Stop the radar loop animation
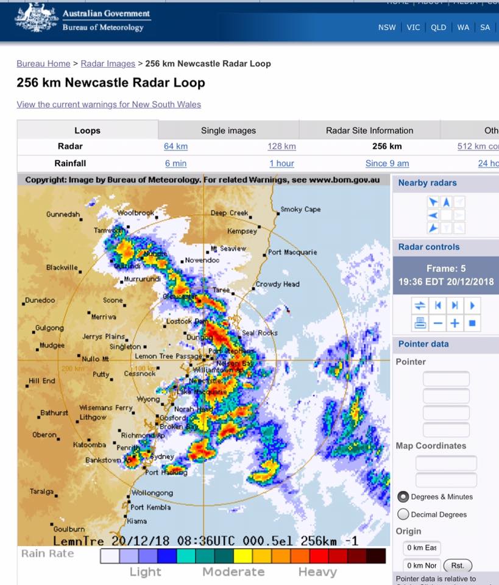499x585 pixels. pos(472,323)
